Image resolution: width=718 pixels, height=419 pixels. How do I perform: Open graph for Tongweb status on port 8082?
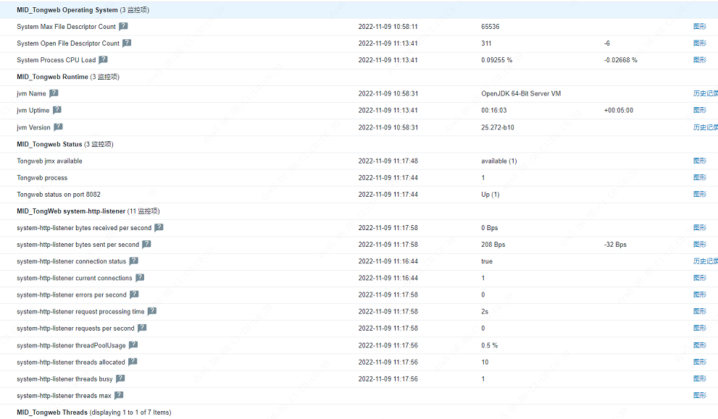click(700, 194)
